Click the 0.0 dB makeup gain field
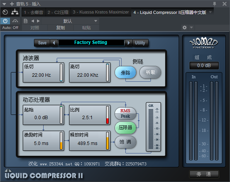 click(204, 66)
